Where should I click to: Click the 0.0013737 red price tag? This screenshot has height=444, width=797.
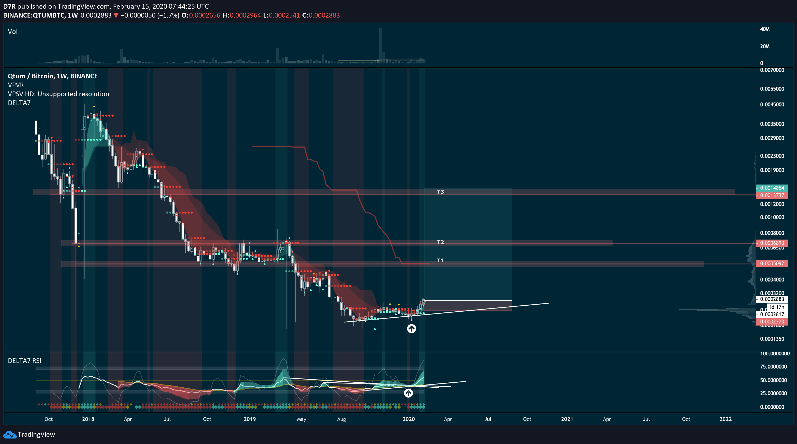click(772, 196)
